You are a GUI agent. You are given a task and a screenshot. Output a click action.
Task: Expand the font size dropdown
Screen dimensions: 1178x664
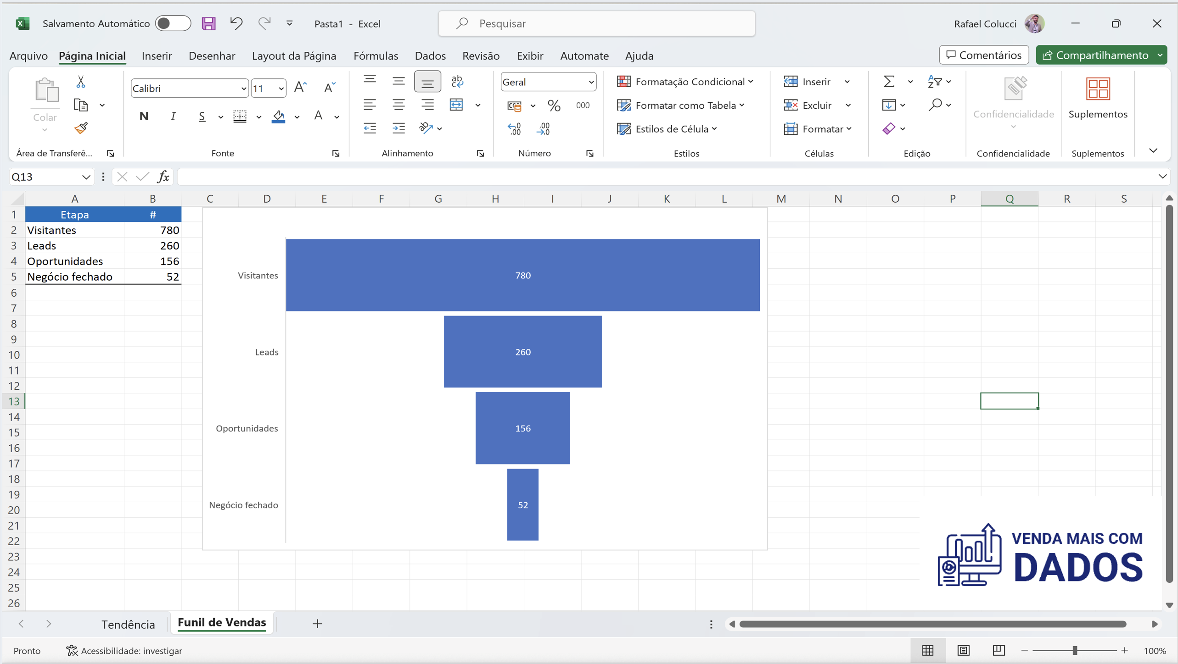(x=281, y=88)
